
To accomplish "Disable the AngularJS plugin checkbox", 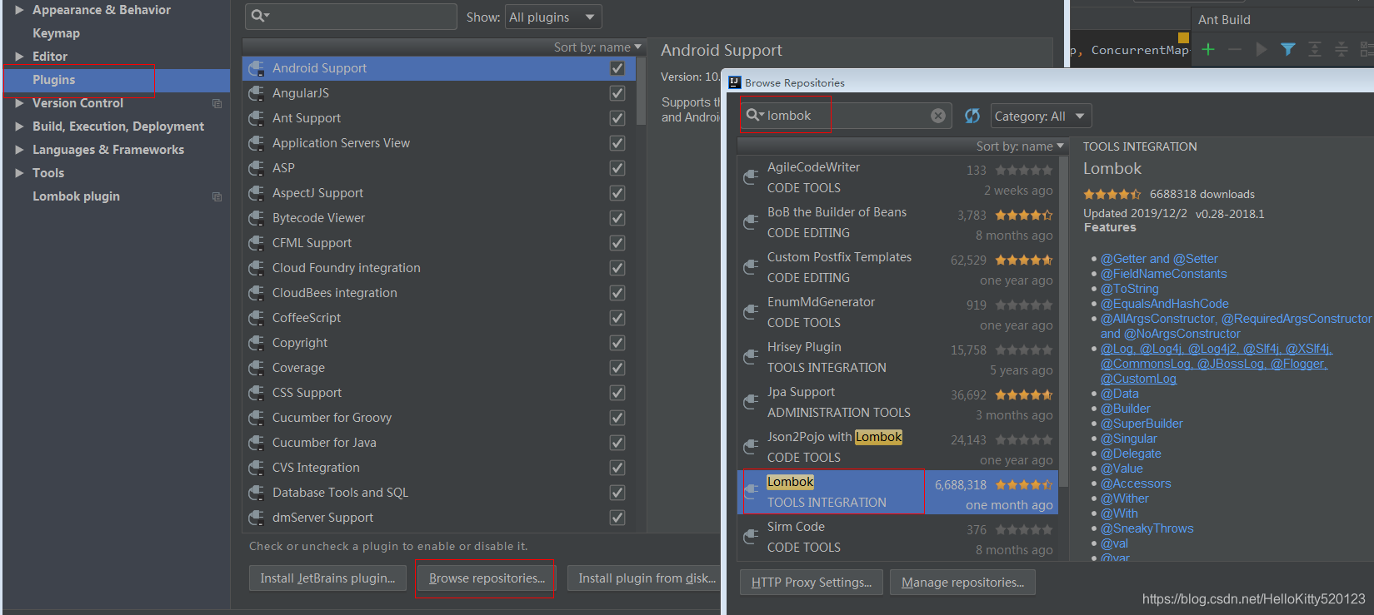I will (x=617, y=93).
